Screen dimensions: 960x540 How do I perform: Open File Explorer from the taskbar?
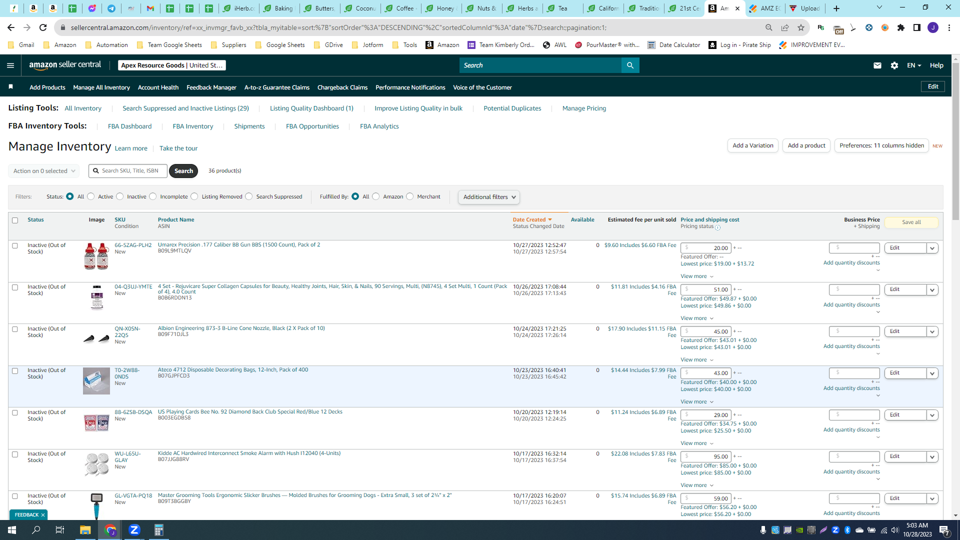tap(85, 530)
